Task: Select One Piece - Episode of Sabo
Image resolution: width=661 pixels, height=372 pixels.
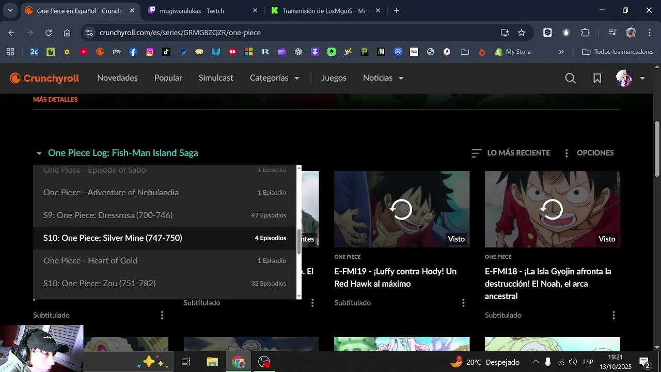Action: [165, 171]
